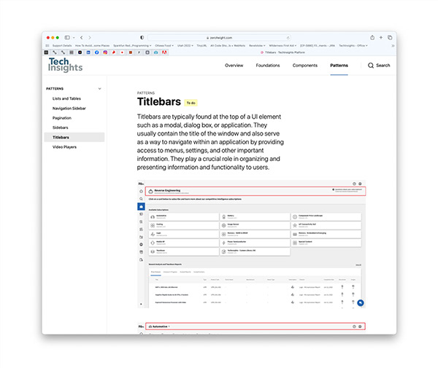Viewport: 438px width, 368px height.
Task: Open Safari's sidebar panel
Action: pos(66,37)
